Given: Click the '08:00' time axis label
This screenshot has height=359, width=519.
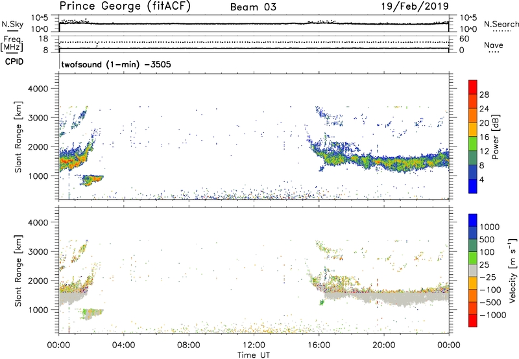Looking at the screenshot, I should tap(188, 345).
